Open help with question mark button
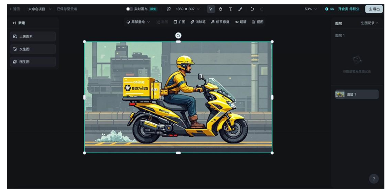The image size is (390, 193). click(374, 179)
